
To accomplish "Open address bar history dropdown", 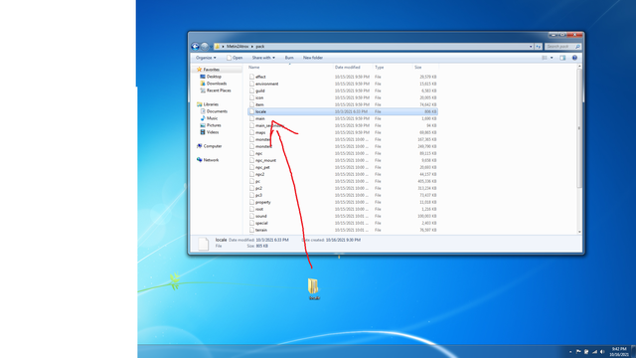I will [x=531, y=47].
